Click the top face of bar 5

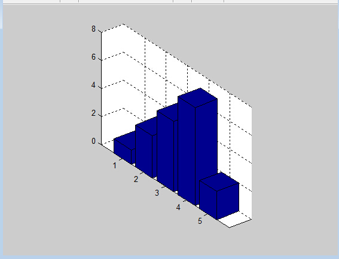click(x=219, y=181)
